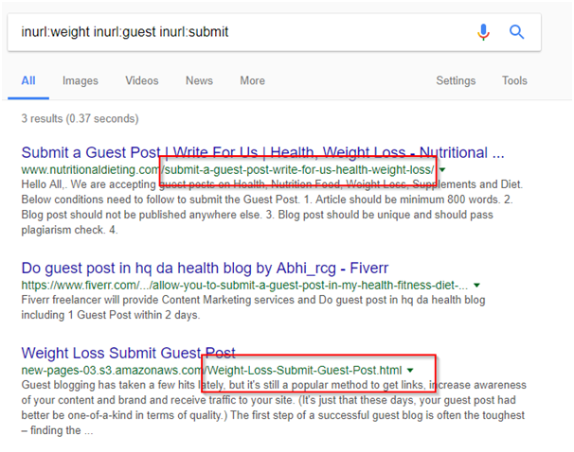Click the www.nutritionaldieting.com green URL
574x452 pixels.
click(227, 170)
